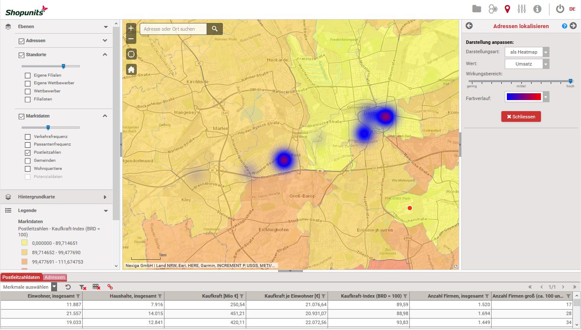Select the Postleitzahldaten tab
The image size is (581, 330).
pyautogui.click(x=21, y=277)
